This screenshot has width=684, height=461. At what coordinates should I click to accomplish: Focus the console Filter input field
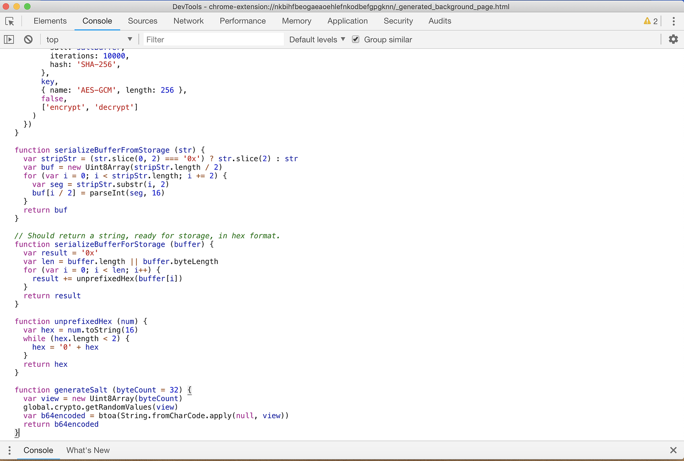[x=213, y=40]
